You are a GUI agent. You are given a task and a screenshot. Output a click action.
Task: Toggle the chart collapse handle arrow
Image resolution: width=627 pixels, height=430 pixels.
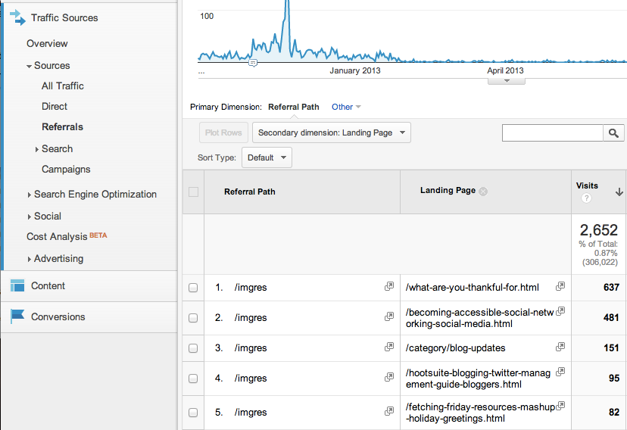point(507,81)
